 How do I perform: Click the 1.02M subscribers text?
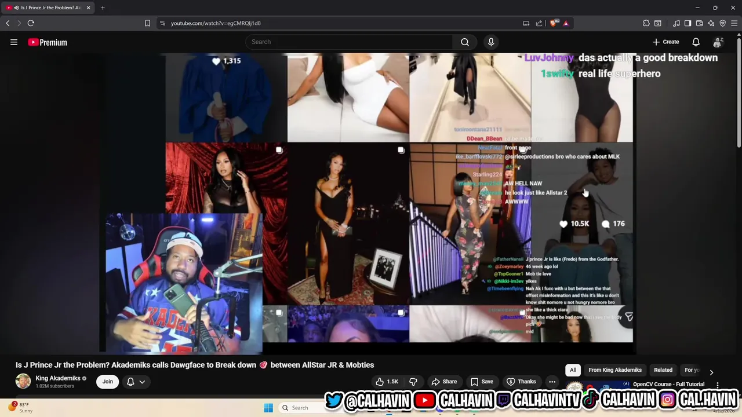coord(54,386)
